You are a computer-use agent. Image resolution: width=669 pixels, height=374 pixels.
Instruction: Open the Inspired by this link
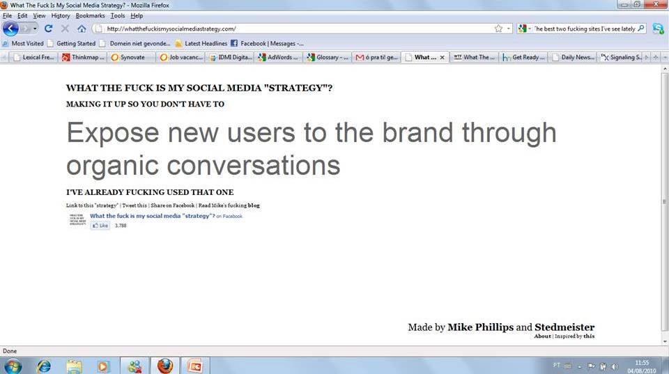[589, 336]
